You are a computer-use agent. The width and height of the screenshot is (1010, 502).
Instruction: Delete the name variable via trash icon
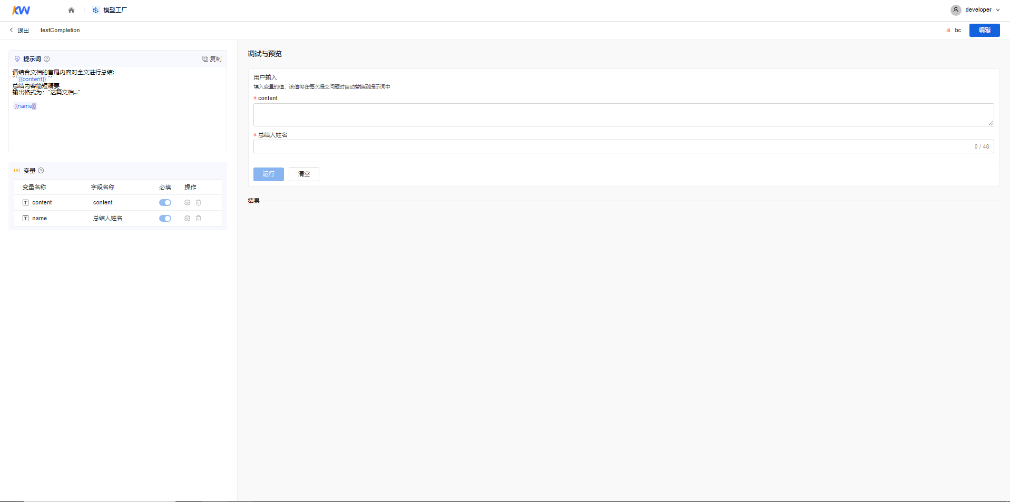pos(199,218)
